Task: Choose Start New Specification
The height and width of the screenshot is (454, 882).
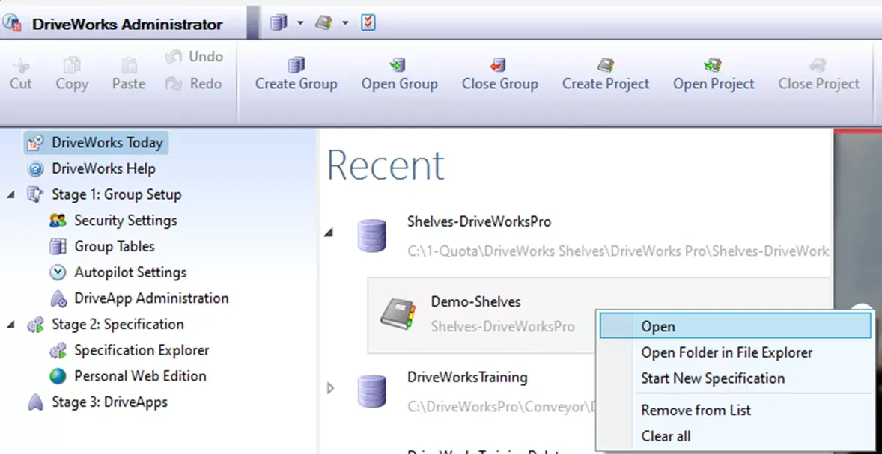Action: [x=735, y=378]
